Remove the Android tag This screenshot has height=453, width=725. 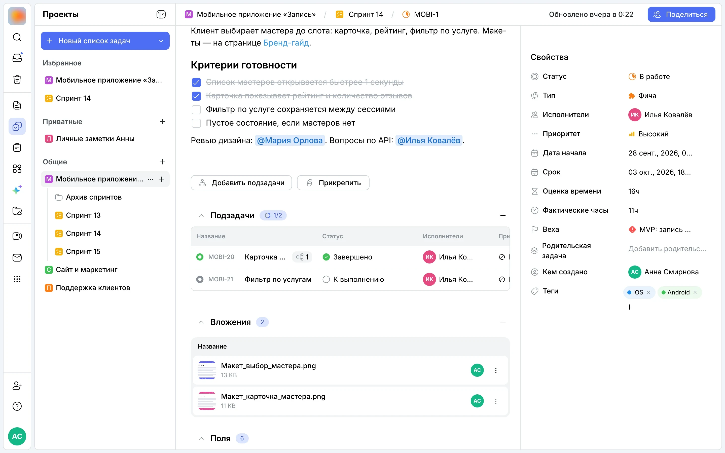695,292
